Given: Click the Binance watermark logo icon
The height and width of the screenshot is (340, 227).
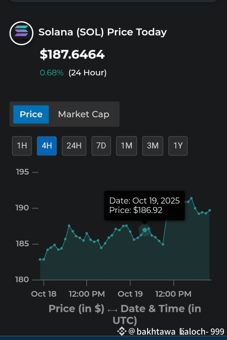Looking at the screenshot, I should point(122,331).
